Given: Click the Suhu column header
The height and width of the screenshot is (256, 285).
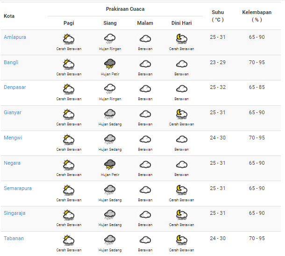Looking at the screenshot, I should pos(218,16).
